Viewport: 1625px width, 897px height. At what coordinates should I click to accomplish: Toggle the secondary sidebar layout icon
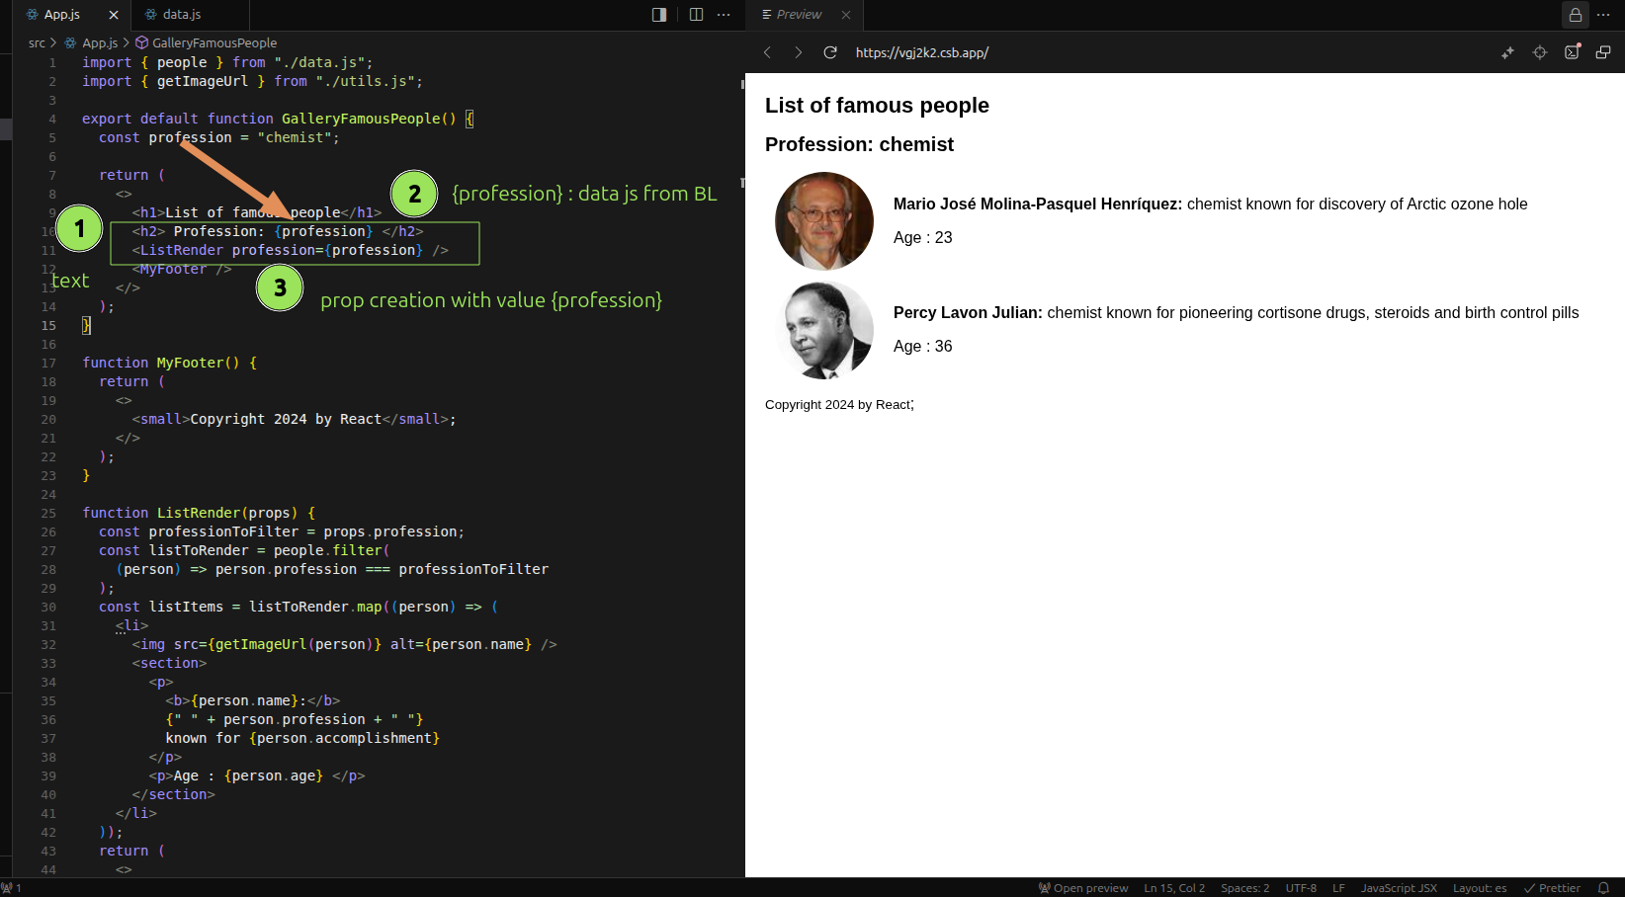point(659,15)
